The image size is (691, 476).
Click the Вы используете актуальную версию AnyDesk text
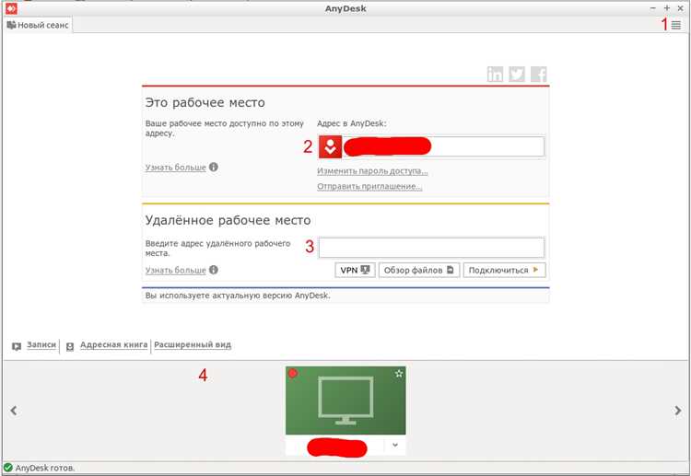pos(238,296)
